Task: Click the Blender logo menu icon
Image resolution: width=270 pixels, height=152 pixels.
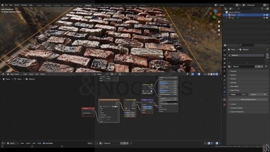Action: tap(3, 5)
